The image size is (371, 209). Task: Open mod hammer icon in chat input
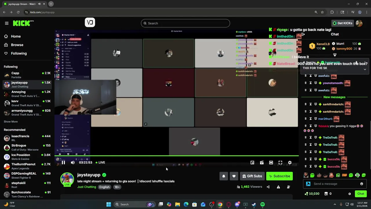click(308, 184)
